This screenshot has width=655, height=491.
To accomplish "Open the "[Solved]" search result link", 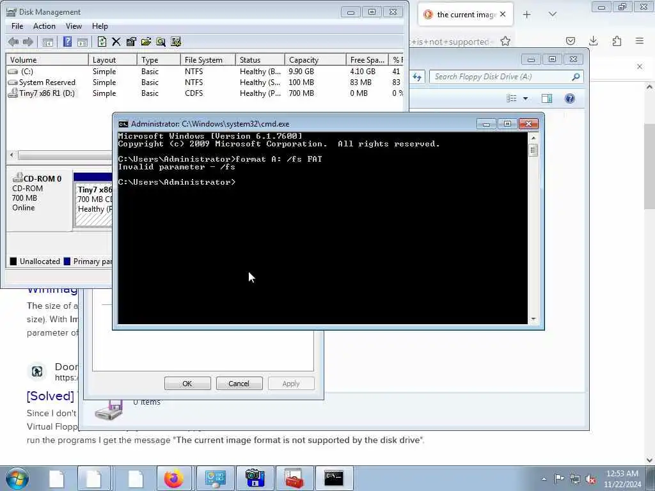I will pyautogui.click(x=50, y=396).
